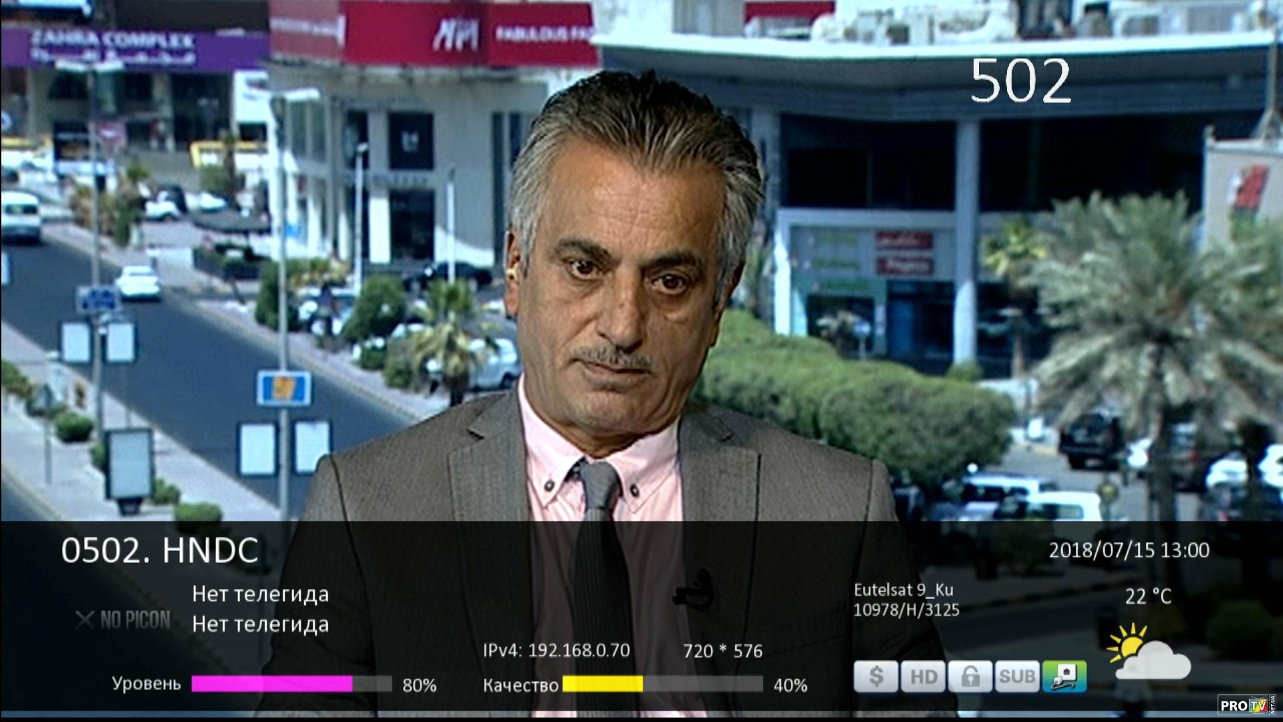This screenshot has height=722, width=1283.
Task: Click the IPv4 192.168.0.70 address text
Action: tap(556, 650)
